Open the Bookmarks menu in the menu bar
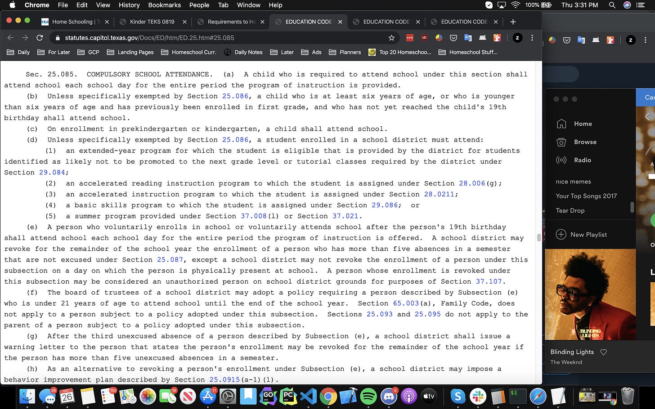Viewport: 655px width, 409px height. (x=165, y=5)
